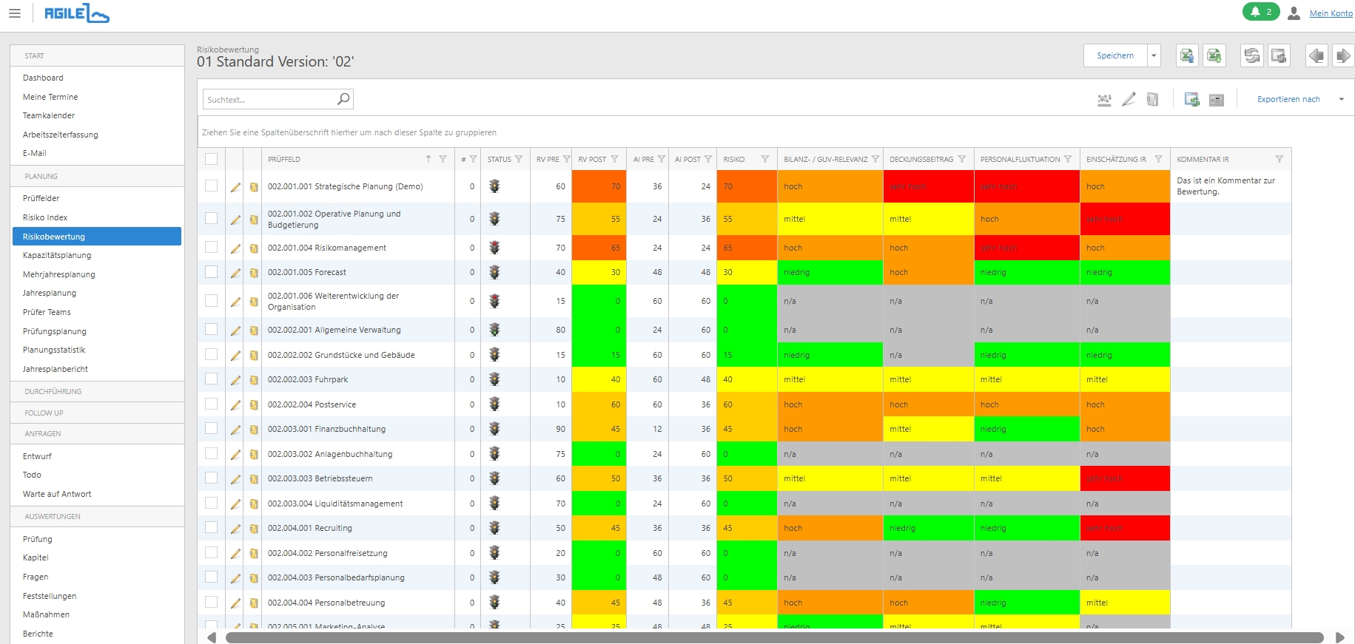
Task: Open the Mein Konto link
Action: (1331, 13)
